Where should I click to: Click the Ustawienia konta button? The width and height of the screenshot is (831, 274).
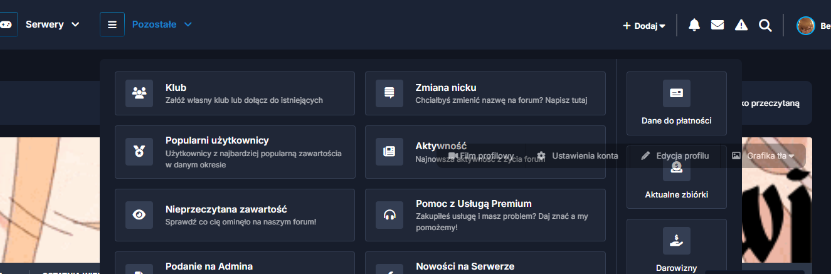click(578, 155)
